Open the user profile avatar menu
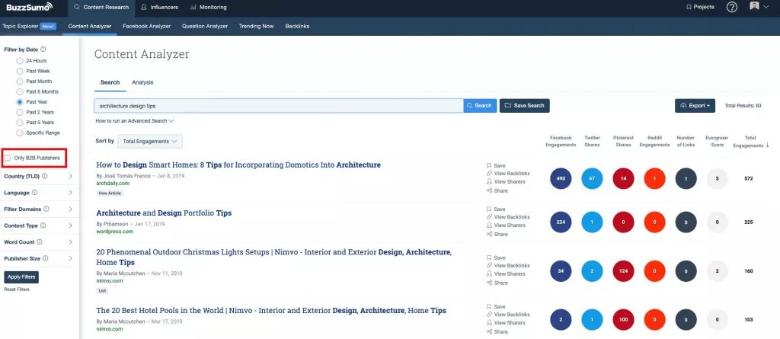Screen dimensions: 780x339 [756, 7]
